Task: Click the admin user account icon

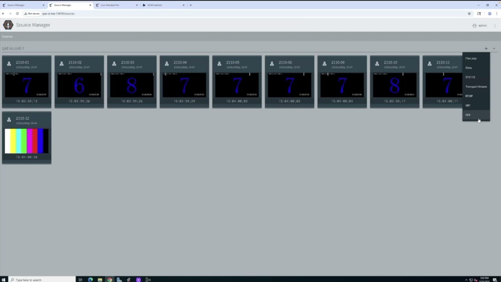Action: [x=474, y=25]
